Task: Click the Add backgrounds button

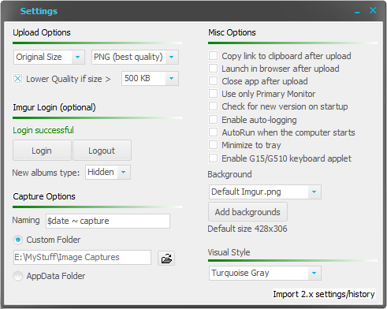Action: pos(247,212)
